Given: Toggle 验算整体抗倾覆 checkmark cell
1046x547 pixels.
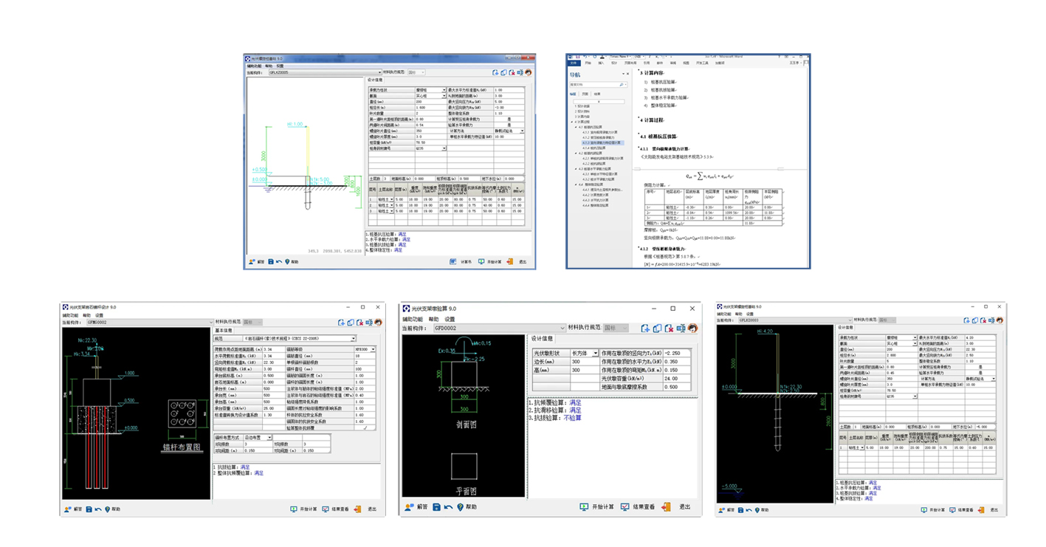Looking at the screenshot, I should [364, 427].
